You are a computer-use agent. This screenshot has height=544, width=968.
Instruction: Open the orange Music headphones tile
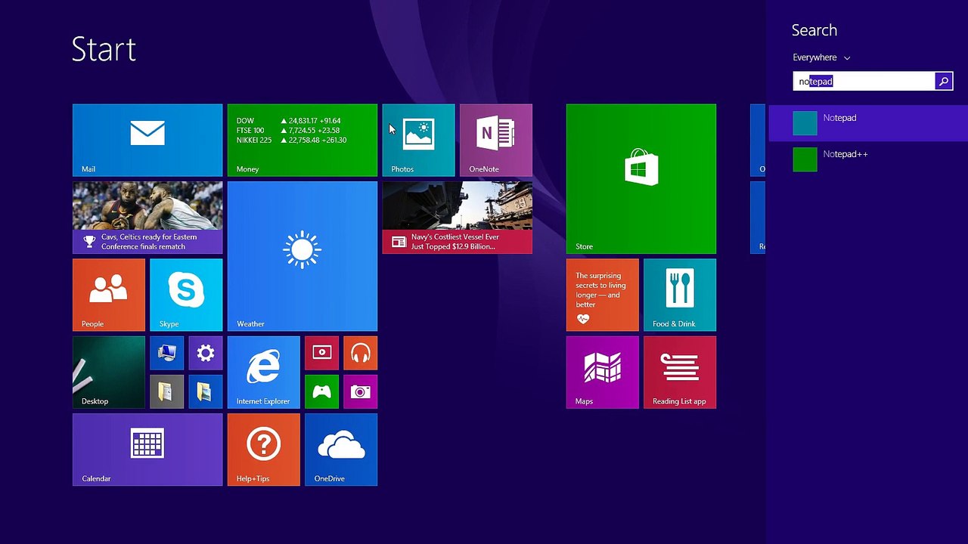click(x=361, y=353)
